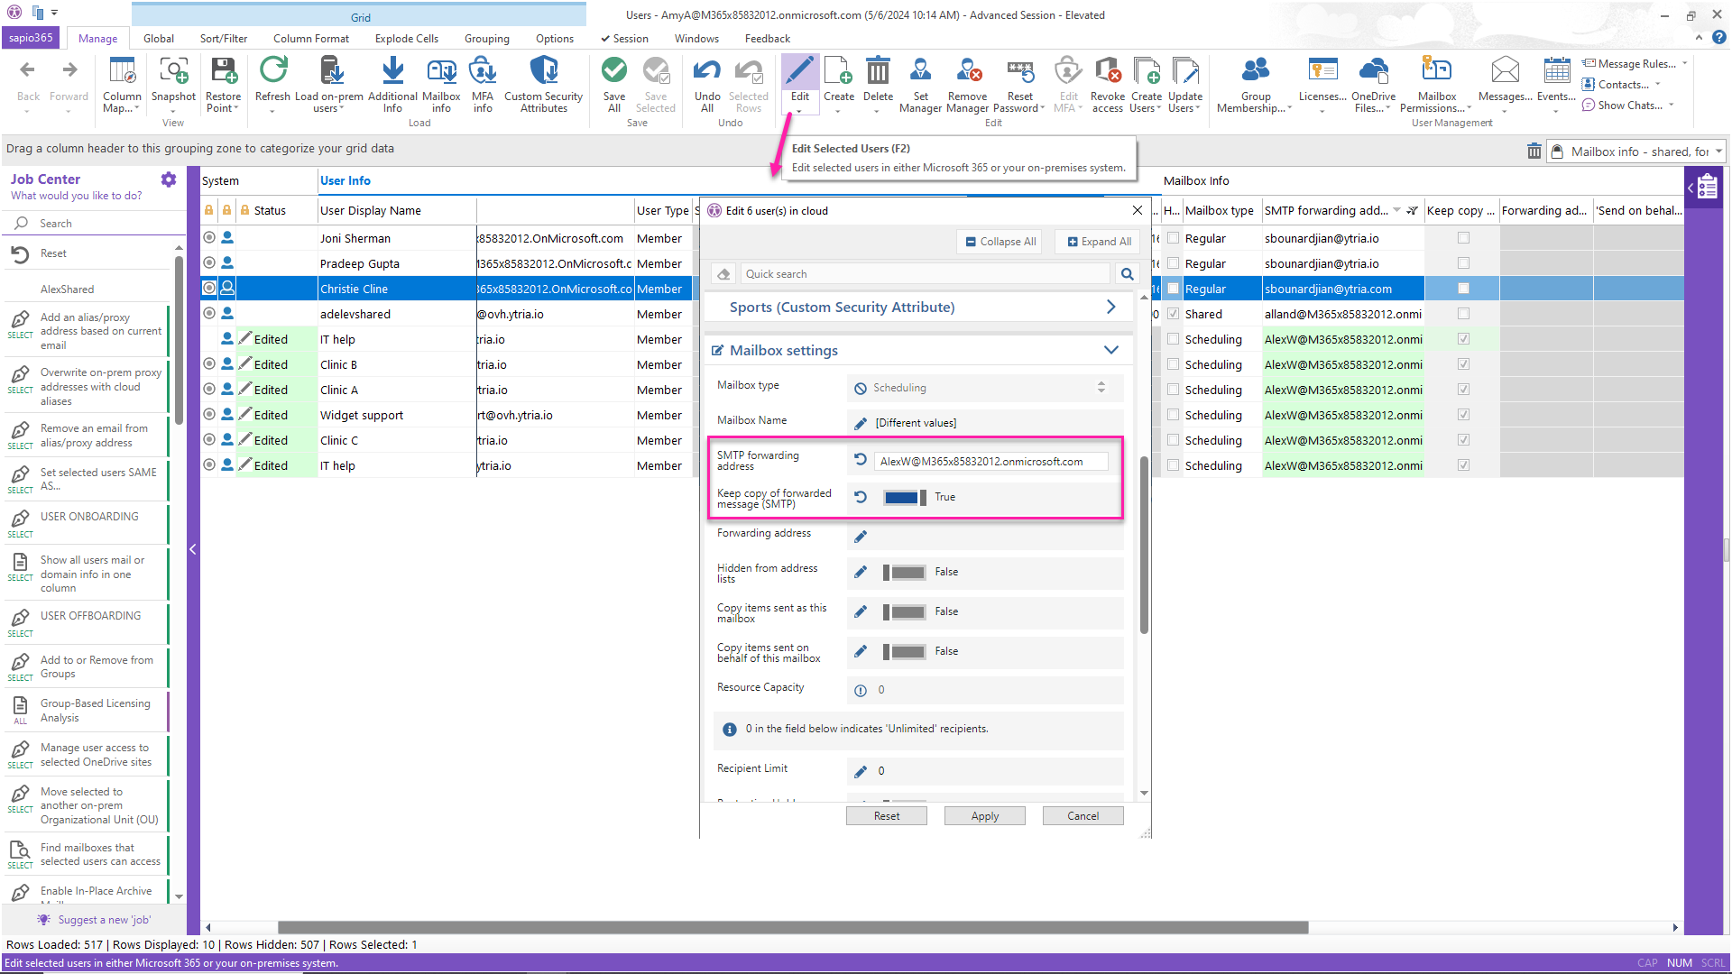Viewport: 1732px width, 974px height.
Task: Click the Cancel button in edit dialog
Action: [1083, 816]
